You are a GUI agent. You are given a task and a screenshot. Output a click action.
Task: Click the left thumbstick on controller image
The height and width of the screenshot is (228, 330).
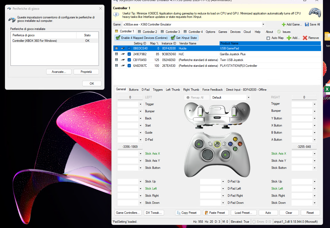(199, 144)
